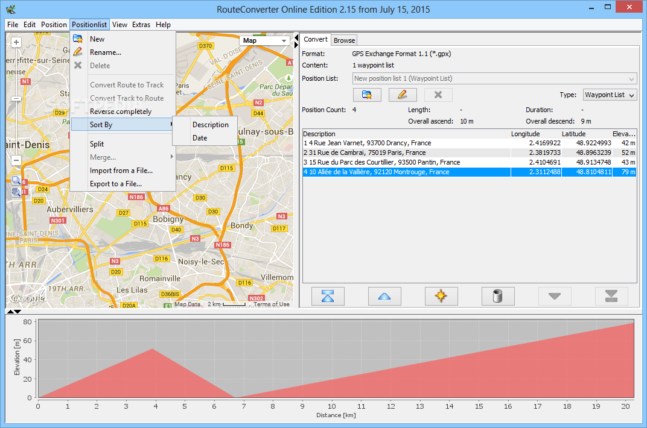
Task: Expand the Merge submenu arrow
Action: point(171,157)
